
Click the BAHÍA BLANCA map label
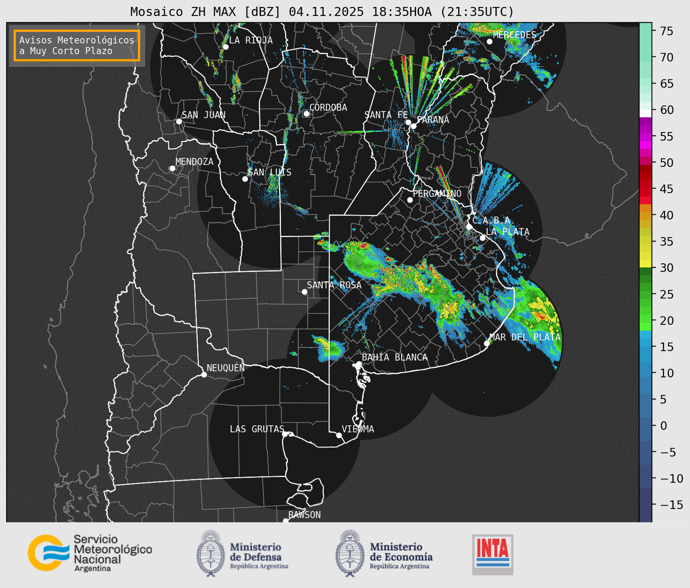click(x=395, y=357)
